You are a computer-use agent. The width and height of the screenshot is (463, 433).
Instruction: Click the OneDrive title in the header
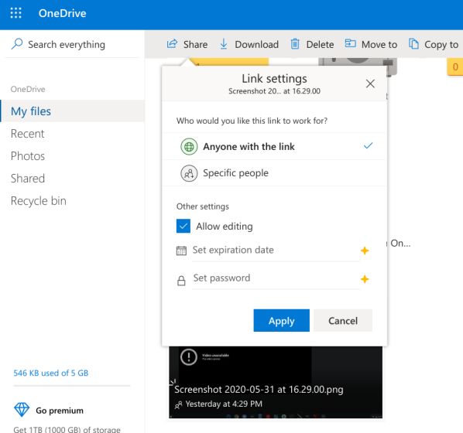[62, 13]
